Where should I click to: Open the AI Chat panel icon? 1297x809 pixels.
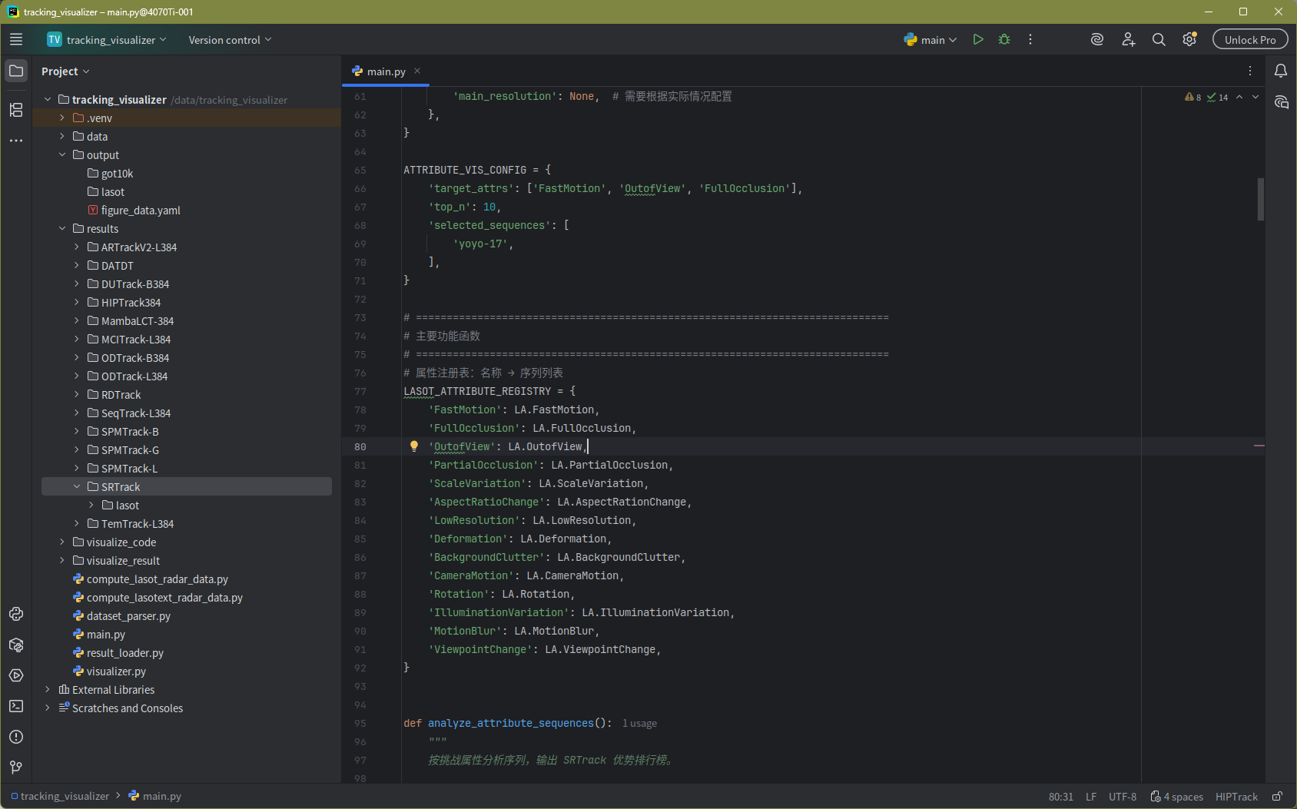click(x=1281, y=102)
